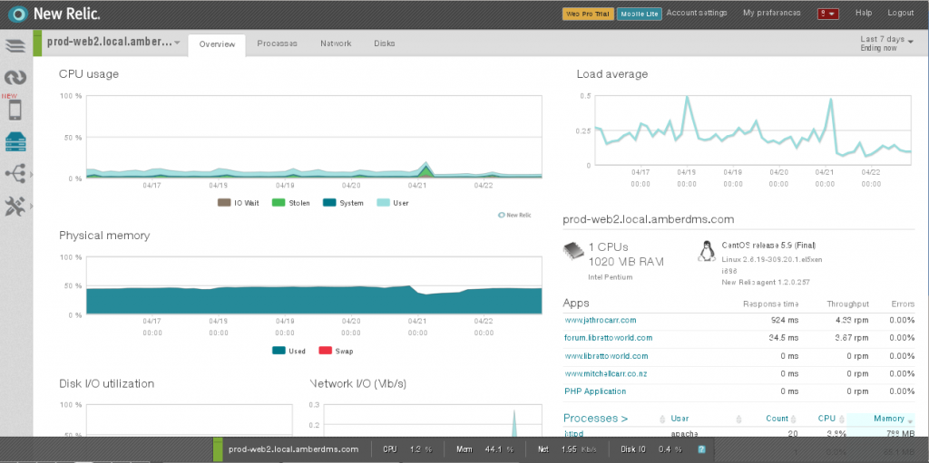The width and height of the screenshot is (929, 463).
Task: Switch to the Disks tab
Action: 385,43
